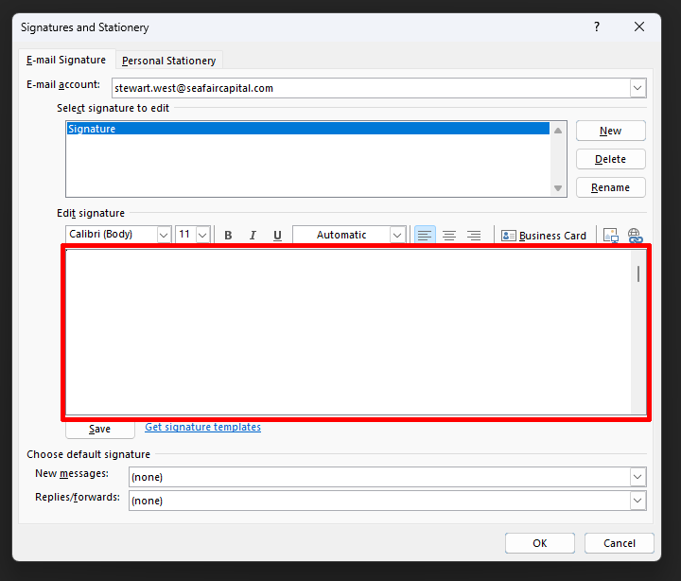Align signature text to the left

(x=425, y=236)
